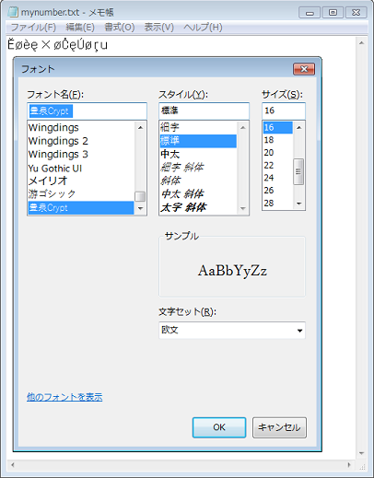The image size is (374, 478).
Task: Open the ファイル(F) menu
Action: tap(33, 28)
